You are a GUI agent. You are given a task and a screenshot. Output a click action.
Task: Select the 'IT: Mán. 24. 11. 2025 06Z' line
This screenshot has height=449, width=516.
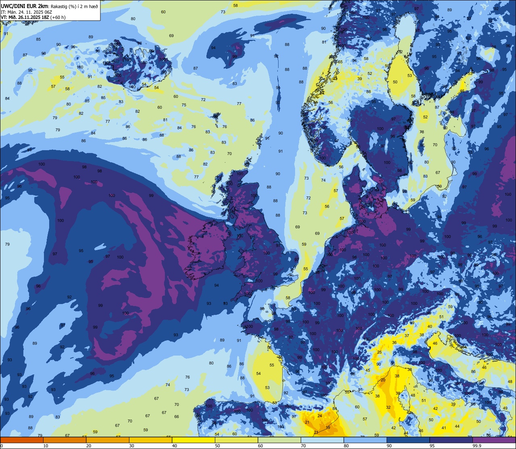[27, 12]
